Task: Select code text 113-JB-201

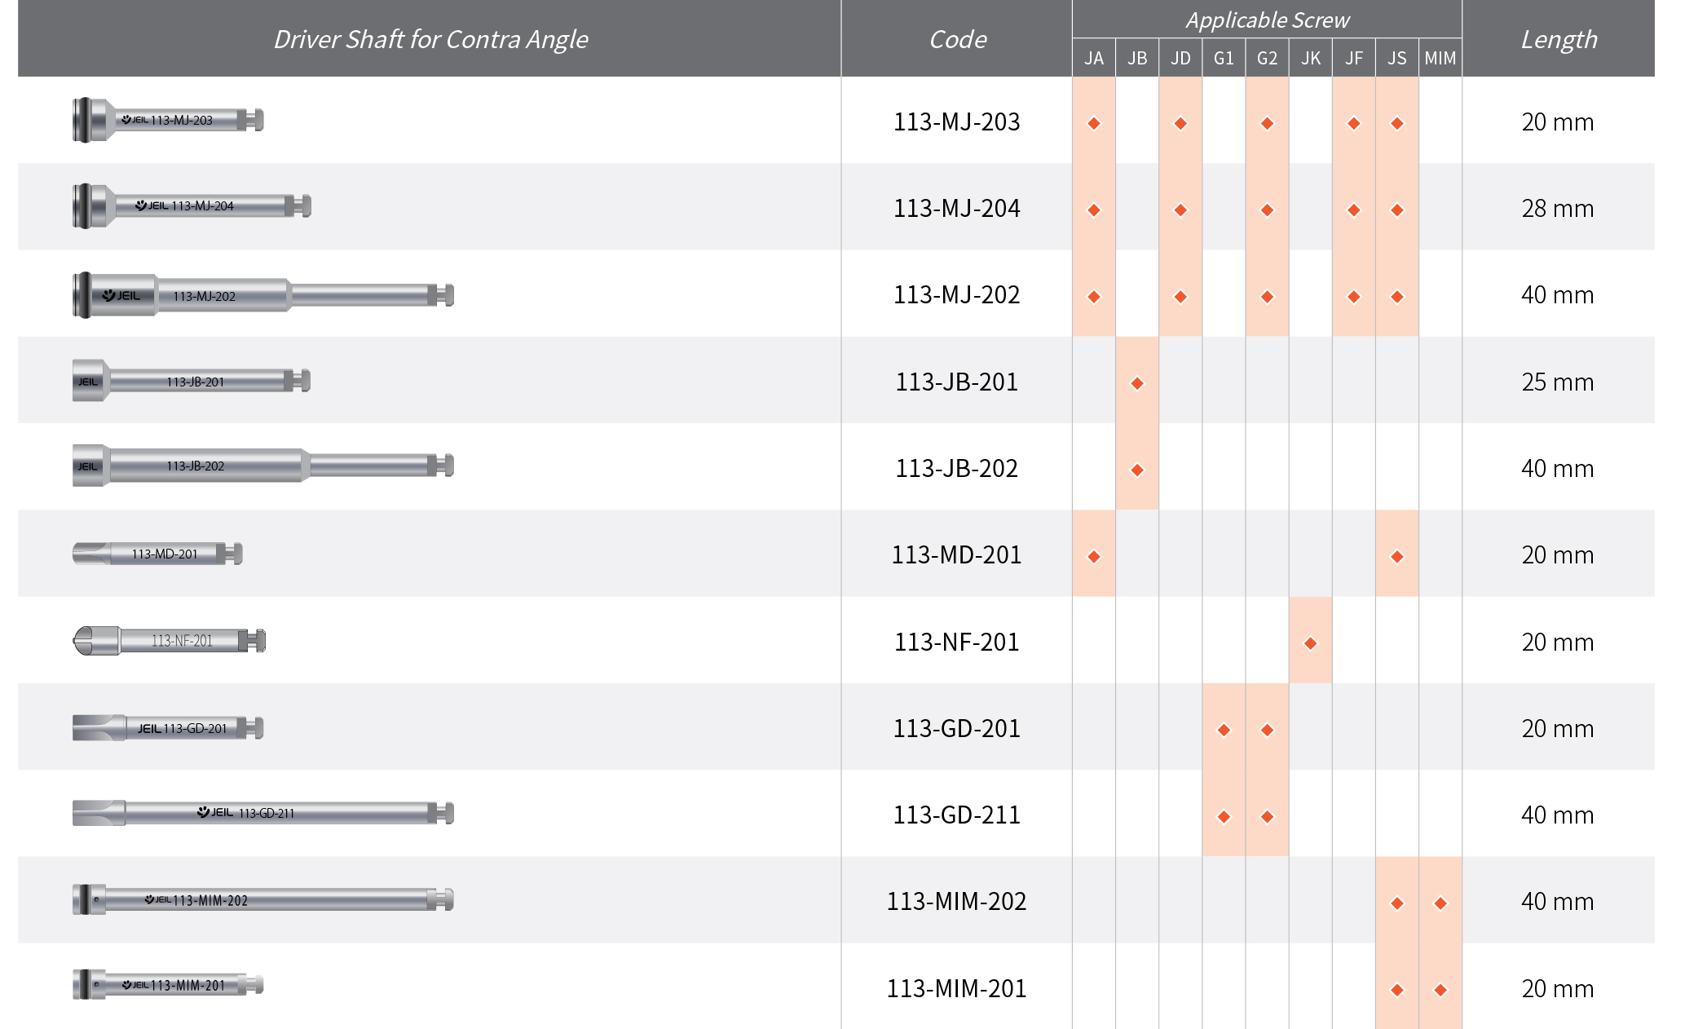Action: pos(956,382)
